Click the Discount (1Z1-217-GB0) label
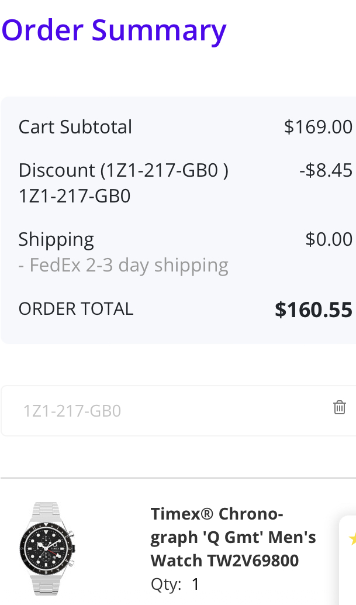356x605 pixels. tap(123, 170)
